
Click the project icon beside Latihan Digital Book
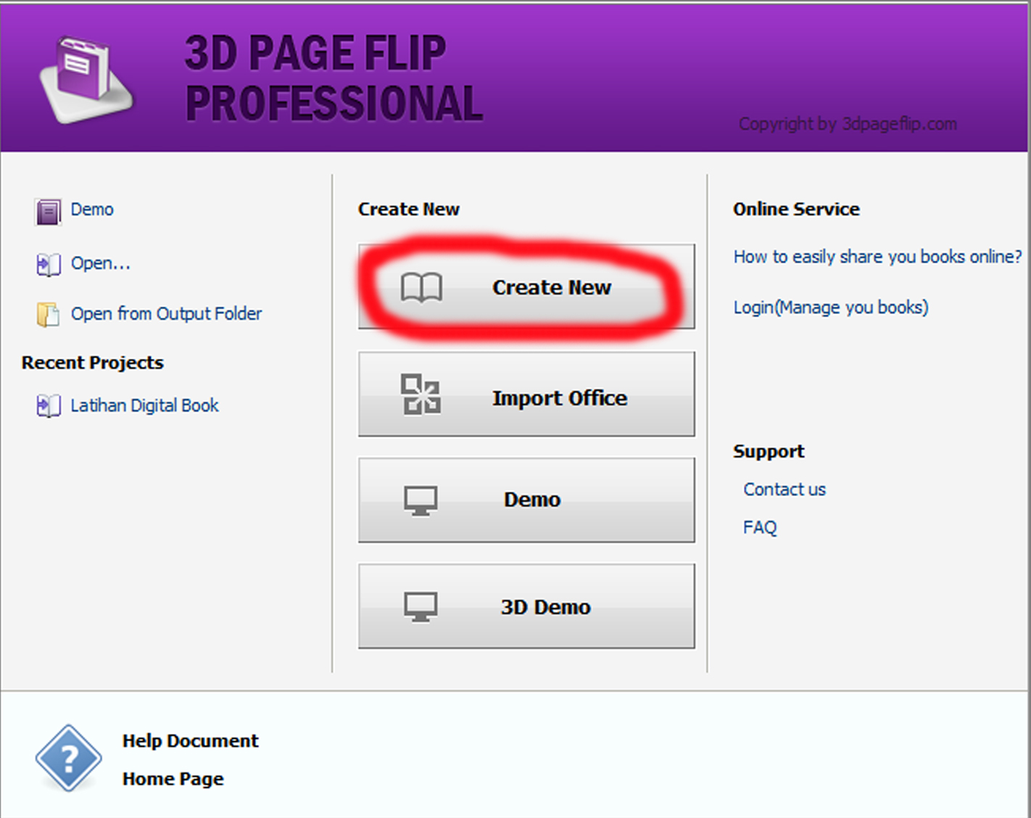pos(49,405)
